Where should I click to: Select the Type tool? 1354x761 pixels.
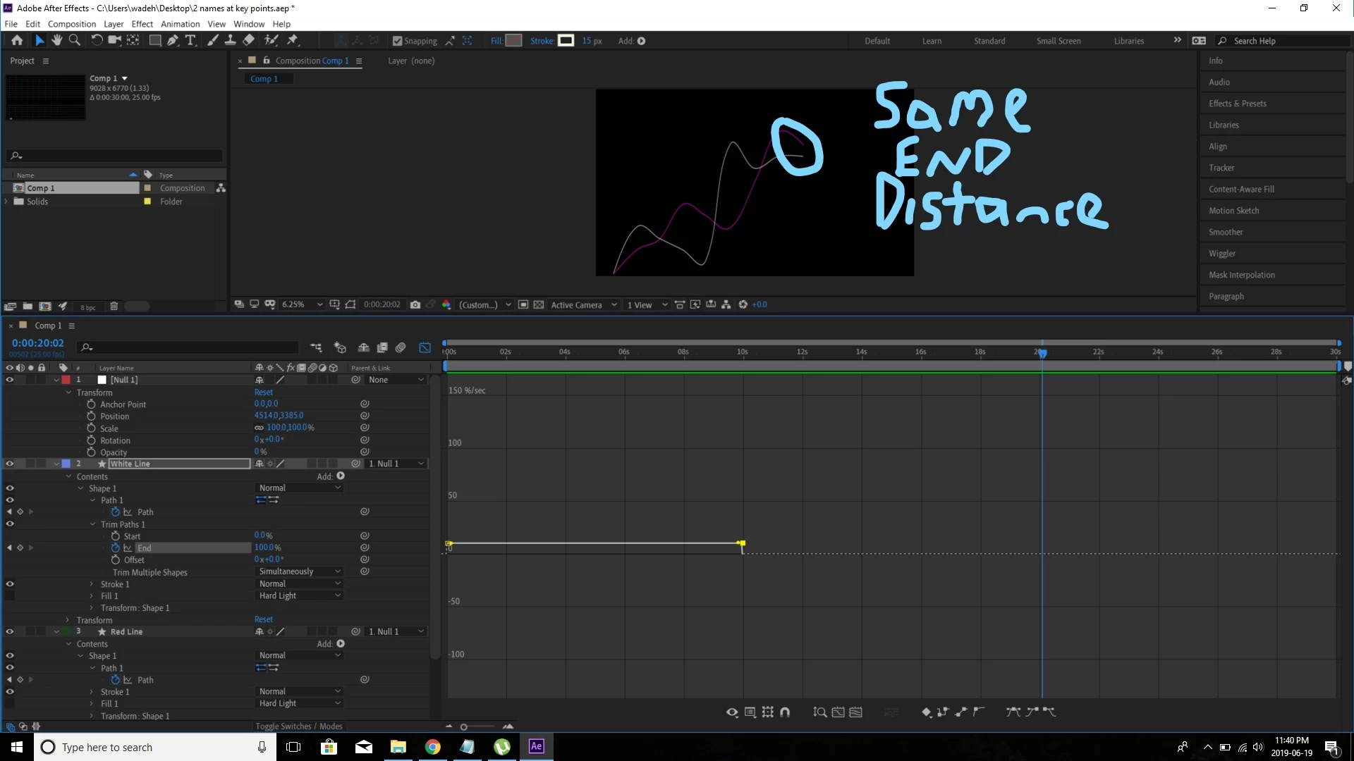(190, 41)
